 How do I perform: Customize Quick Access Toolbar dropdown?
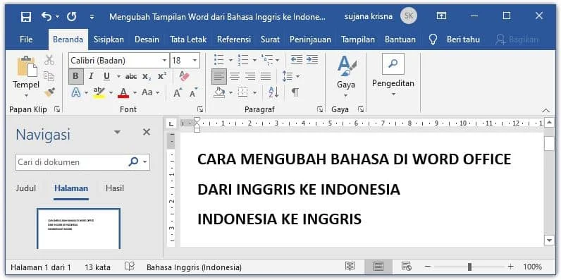tap(92, 16)
